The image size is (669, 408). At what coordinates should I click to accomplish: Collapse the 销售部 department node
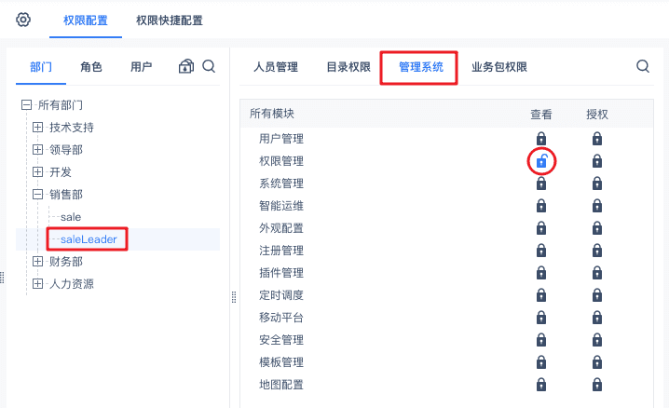(38, 195)
